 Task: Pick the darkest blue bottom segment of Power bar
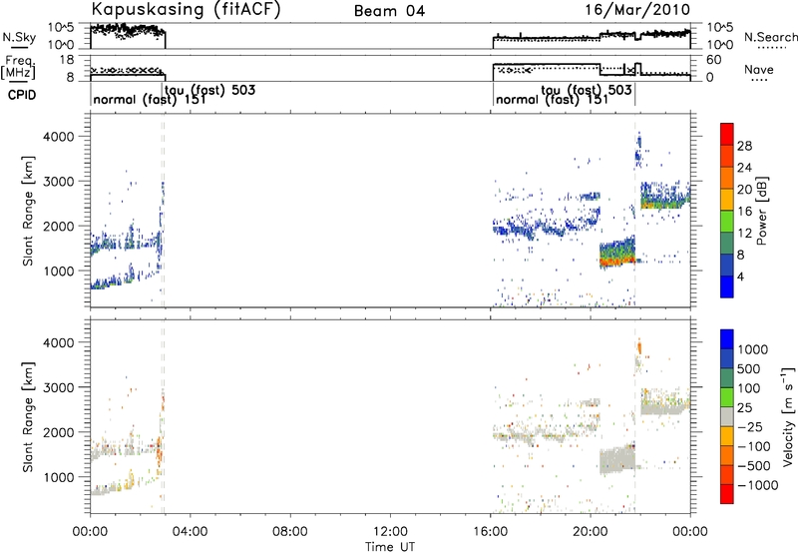pyautogui.click(x=727, y=286)
